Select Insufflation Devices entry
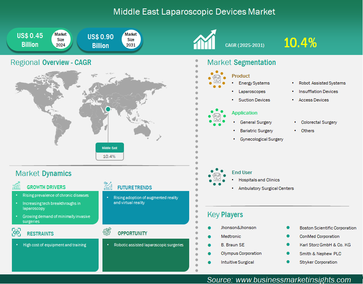 (x=318, y=91)
